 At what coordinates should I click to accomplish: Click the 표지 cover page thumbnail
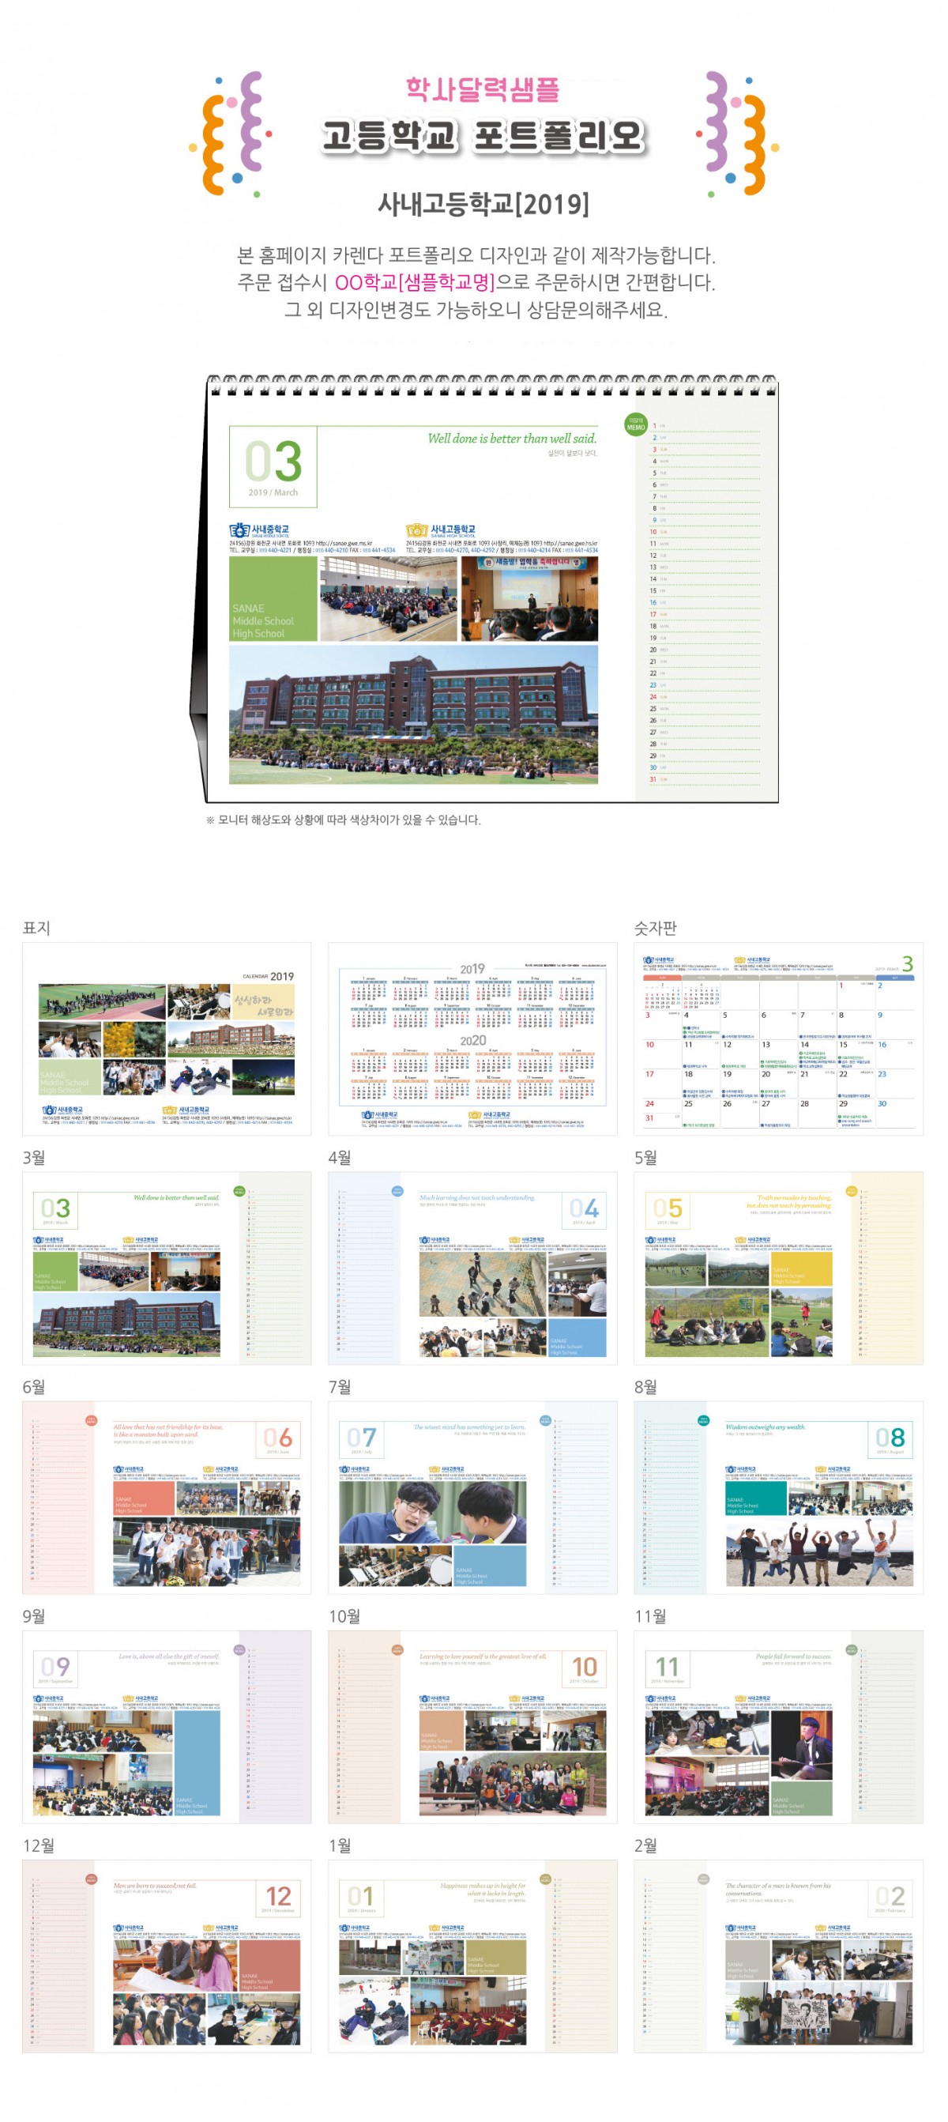(x=167, y=1038)
